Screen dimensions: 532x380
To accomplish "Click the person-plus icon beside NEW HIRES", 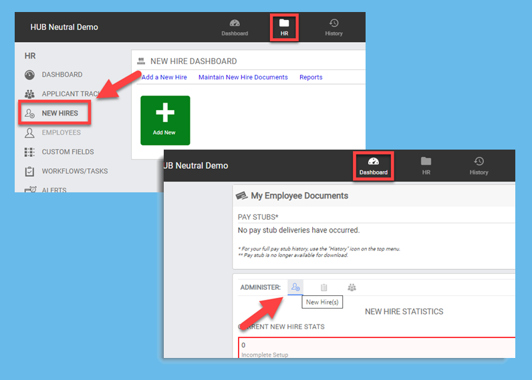I will click(x=29, y=114).
